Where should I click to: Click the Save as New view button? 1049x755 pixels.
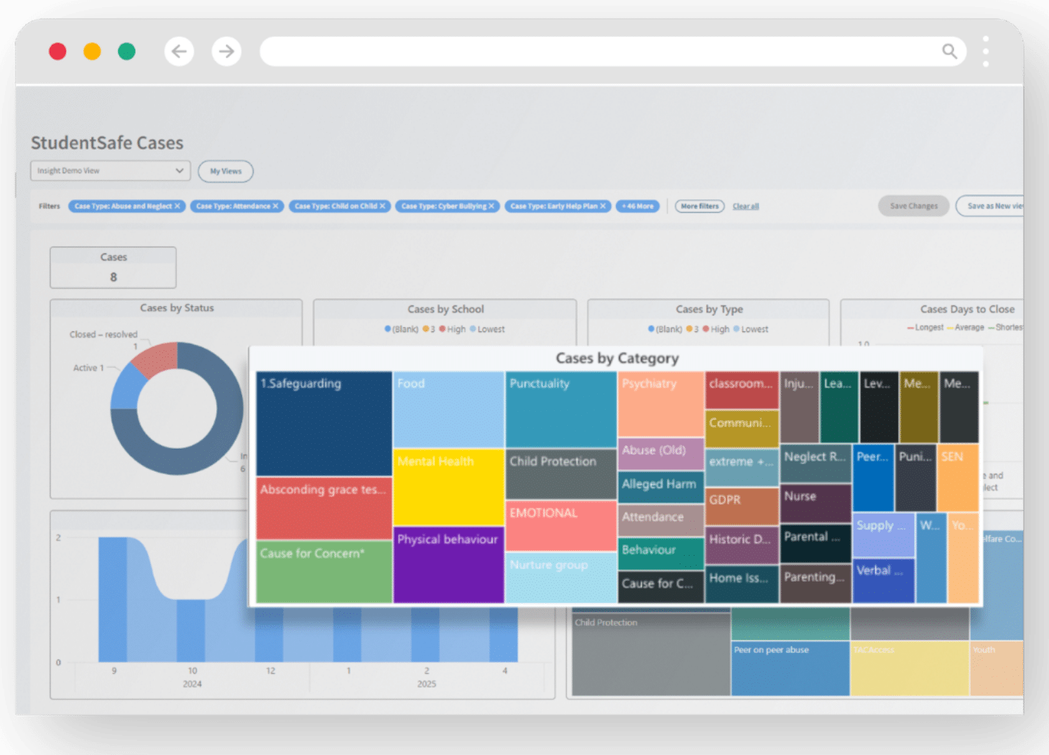[x=993, y=206]
